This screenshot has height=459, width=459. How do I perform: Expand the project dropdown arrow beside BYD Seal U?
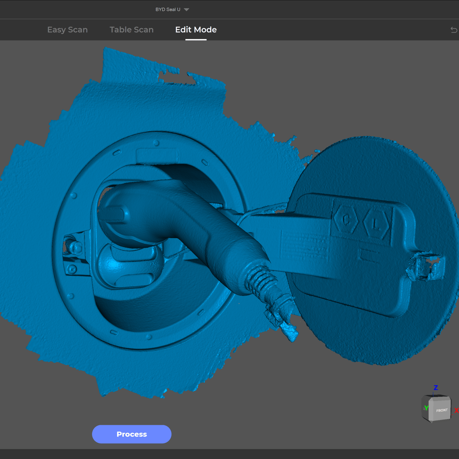pyautogui.click(x=186, y=9)
